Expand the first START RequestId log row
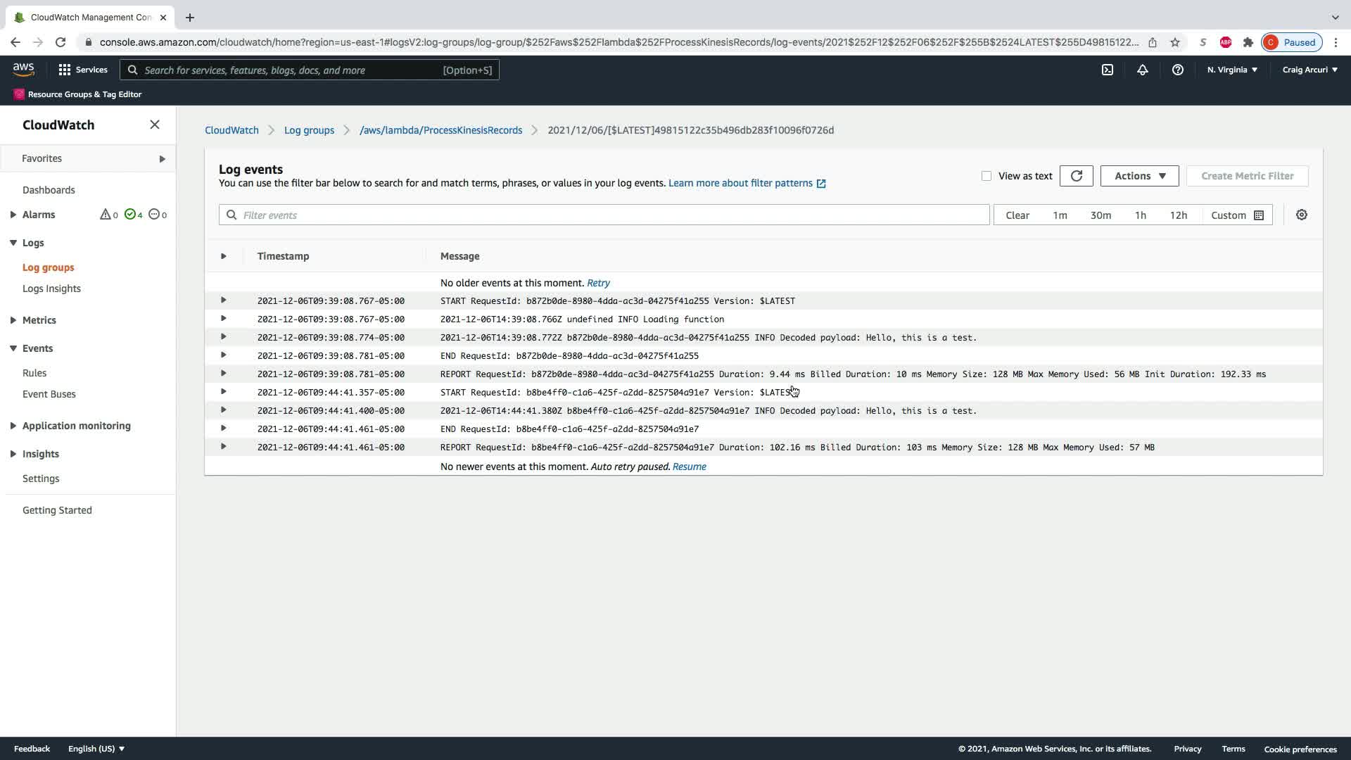The height and width of the screenshot is (760, 1351). 223,300
